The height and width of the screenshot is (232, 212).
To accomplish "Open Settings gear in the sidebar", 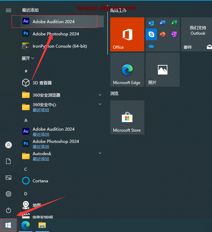I will click(x=9, y=194).
